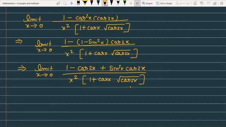Pick the teal pen
226x127 pixels.
[98, 3]
